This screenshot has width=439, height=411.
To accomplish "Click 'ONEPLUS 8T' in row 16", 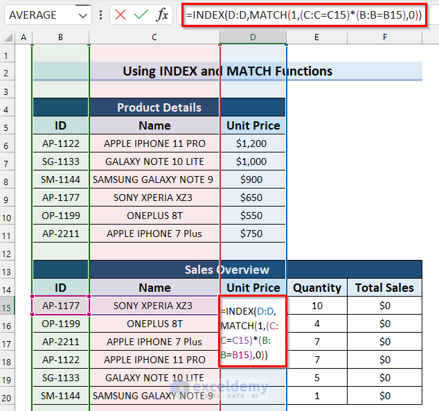I will click(x=154, y=324).
